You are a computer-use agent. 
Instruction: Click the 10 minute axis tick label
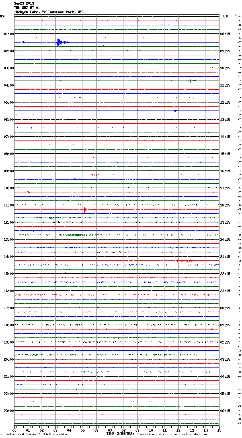151,430
